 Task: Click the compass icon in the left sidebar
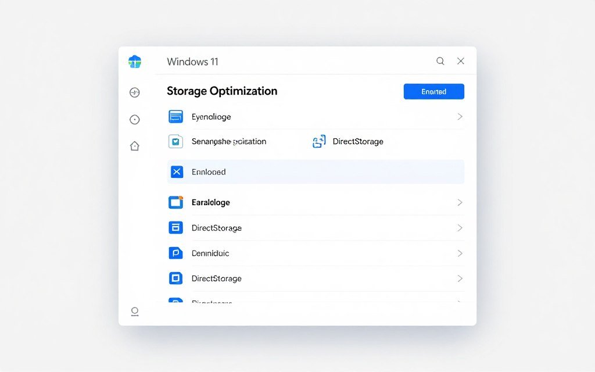tap(134, 92)
